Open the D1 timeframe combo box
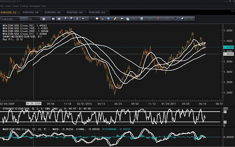Viewport: 235px width, 147px height. (x=34, y=19)
